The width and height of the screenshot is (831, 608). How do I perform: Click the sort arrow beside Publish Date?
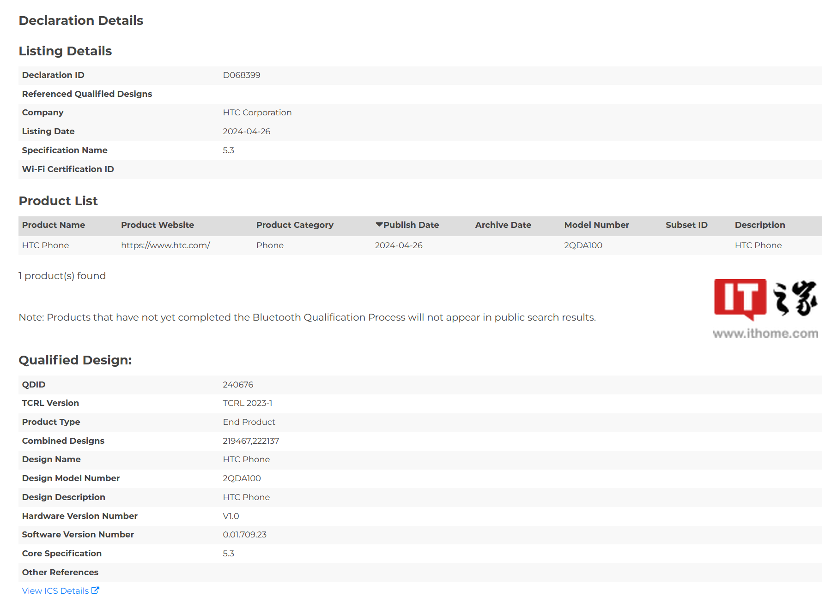click(x=379, y=225)
